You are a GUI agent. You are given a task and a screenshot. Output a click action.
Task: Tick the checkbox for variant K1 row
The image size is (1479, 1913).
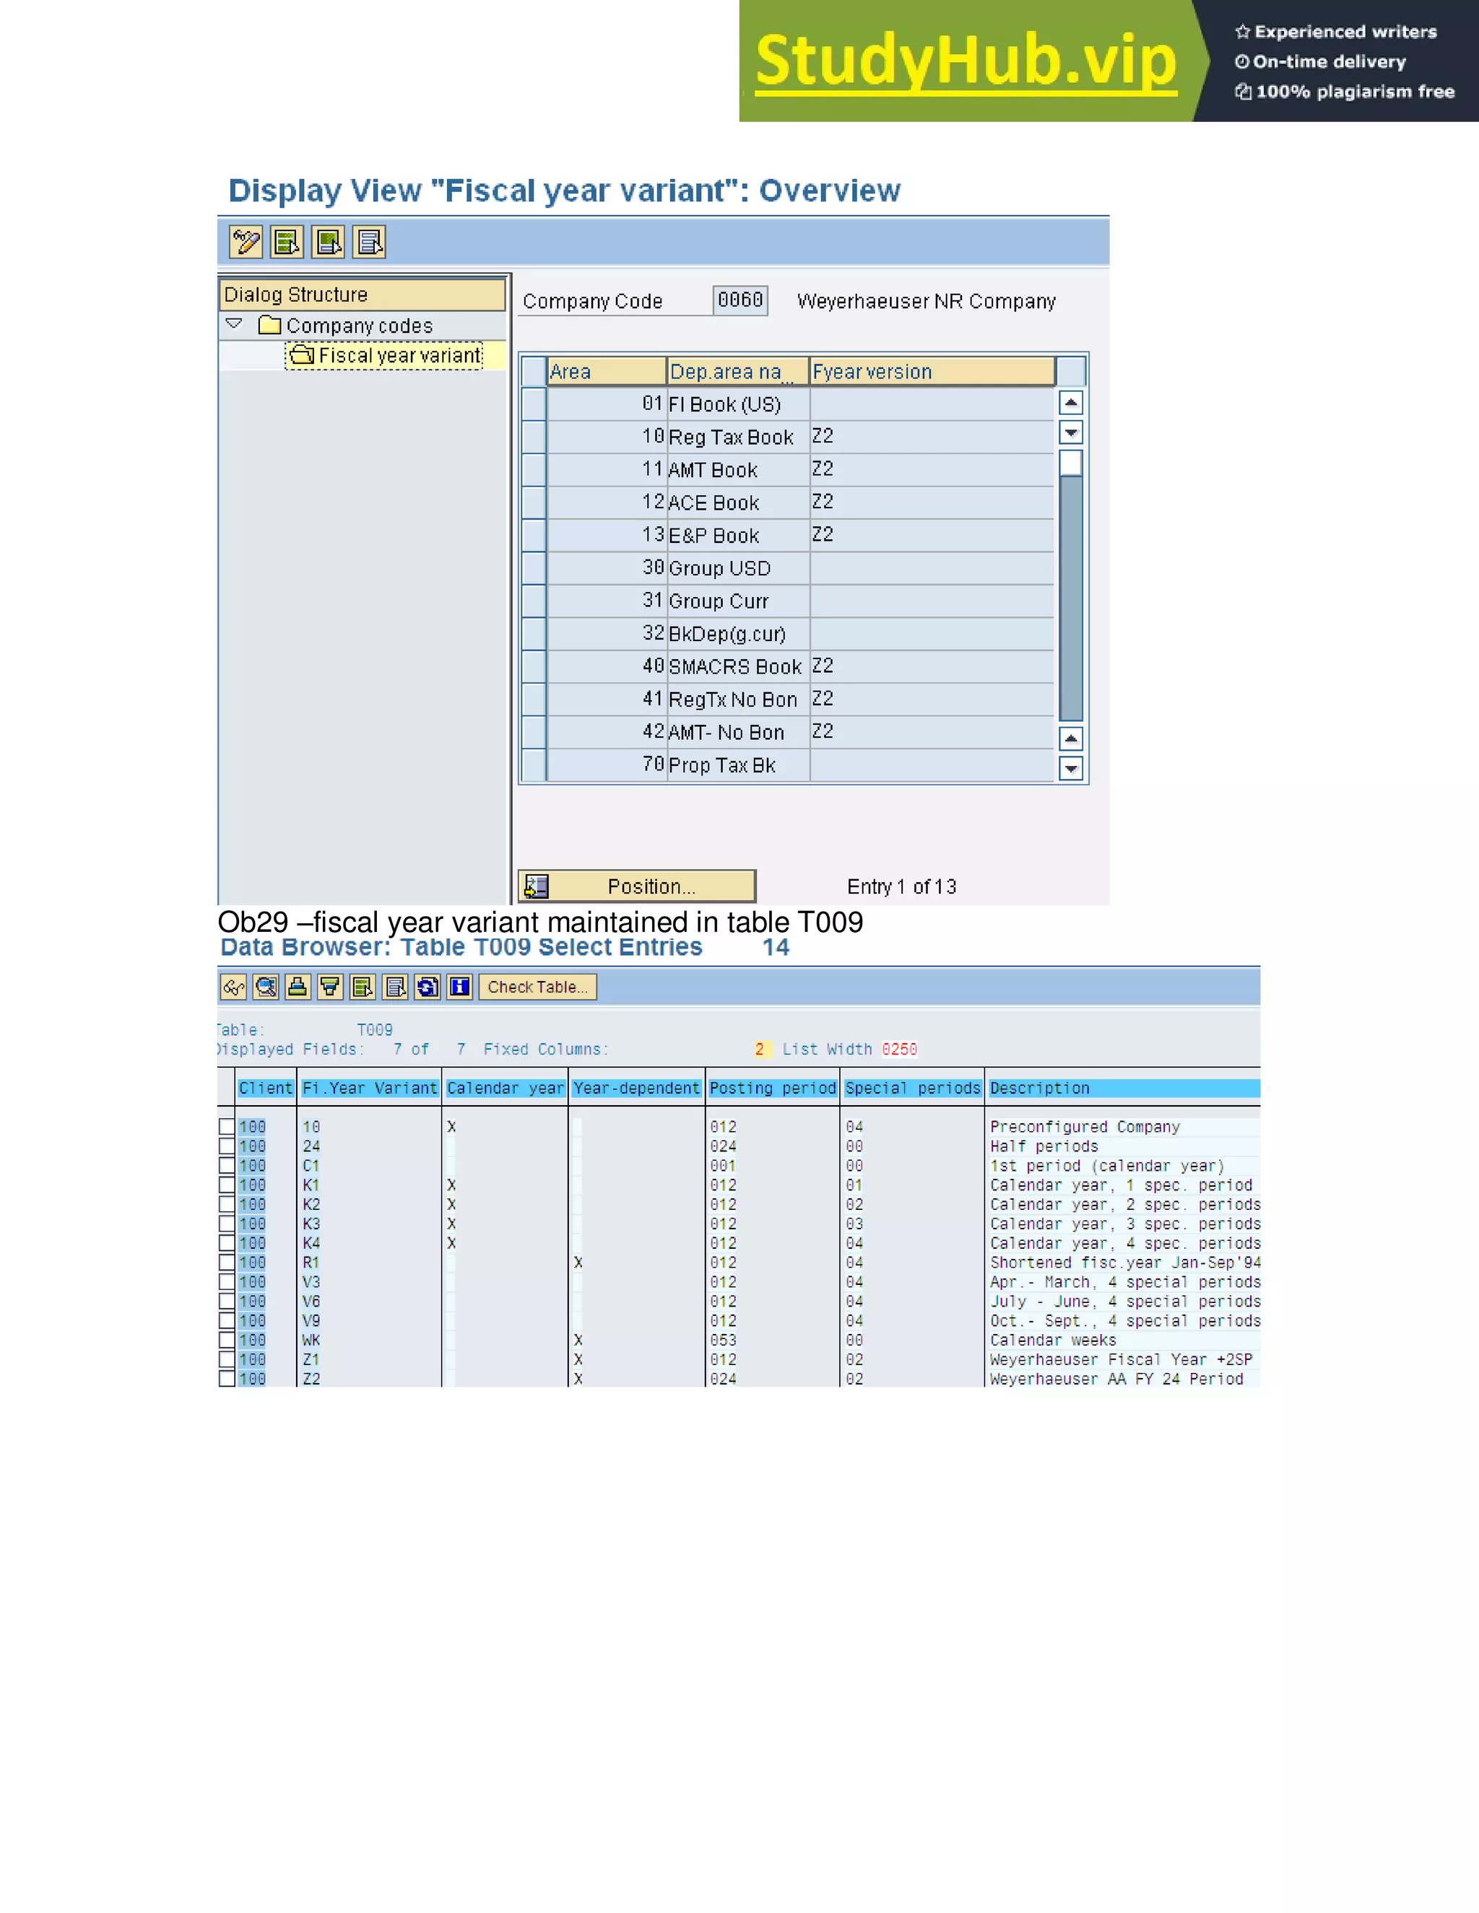coord(227,1185)
